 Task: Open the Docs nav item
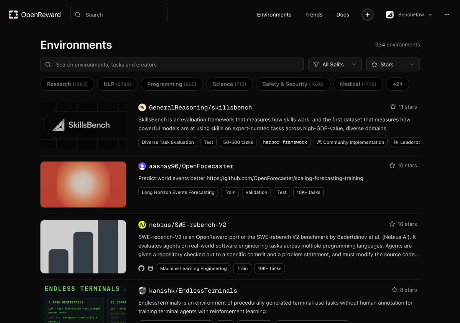(x=343, y=15)
